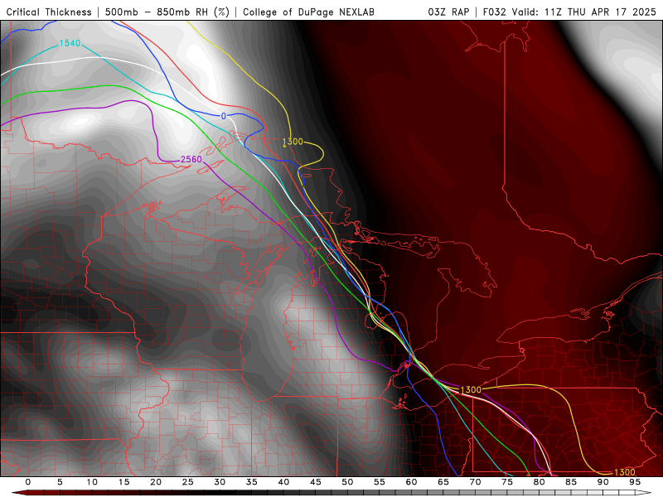Select colorbar tick label "35"

[252, 482]
